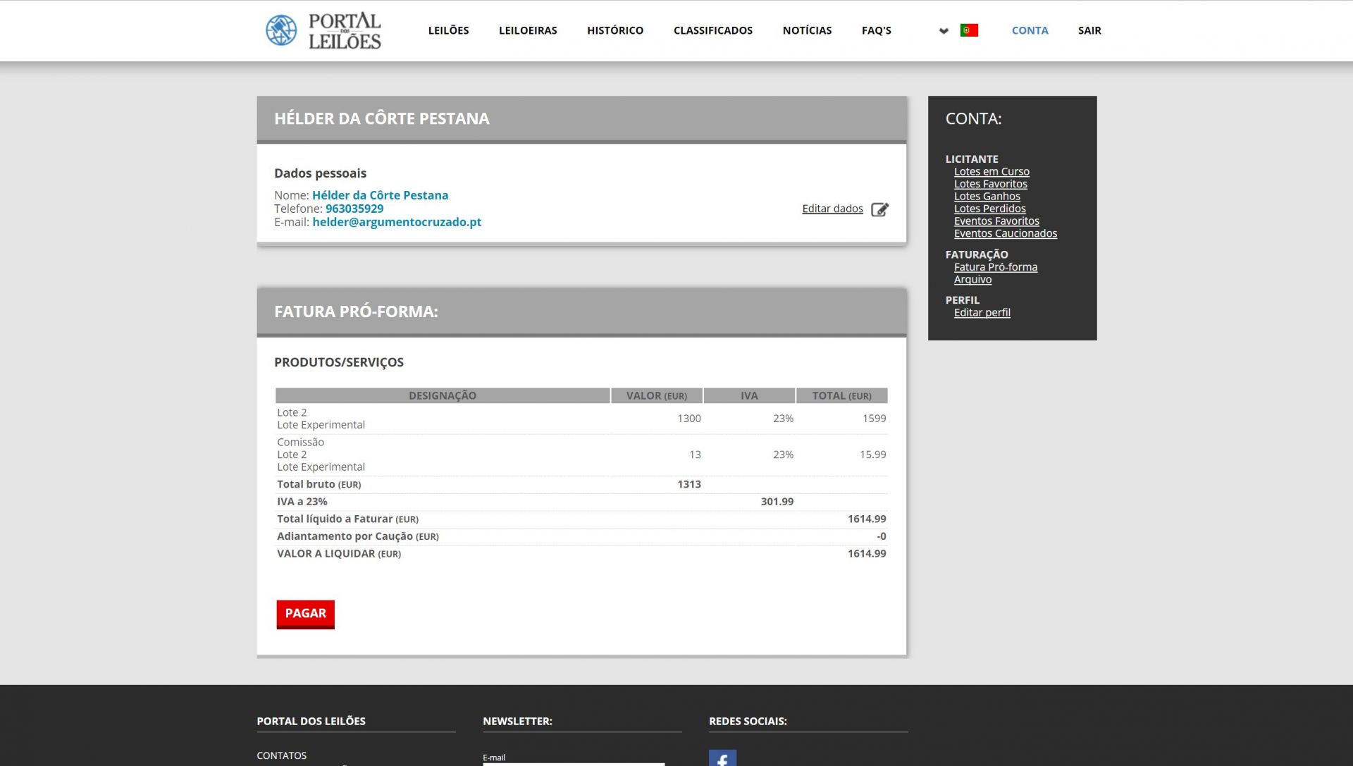This screenshot has height=766, width=1353.
Task: Click the newsletter E-mail input field
Action: [573, 763]
